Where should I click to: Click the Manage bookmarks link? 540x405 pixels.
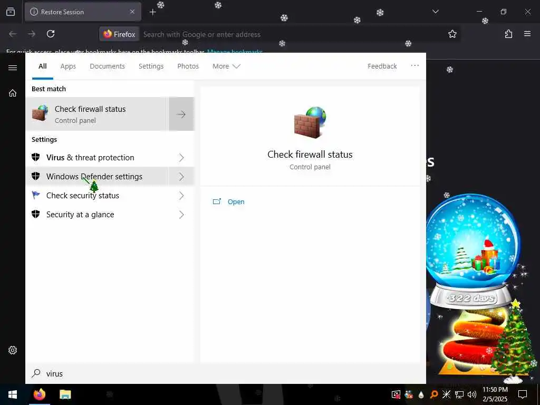click(x=235, y=52)
